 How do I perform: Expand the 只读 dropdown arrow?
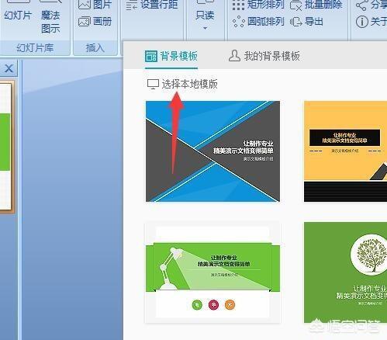[x=205, y=28]
